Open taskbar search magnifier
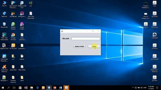Screen dimensions: 161x90 [x=9, y=88]
